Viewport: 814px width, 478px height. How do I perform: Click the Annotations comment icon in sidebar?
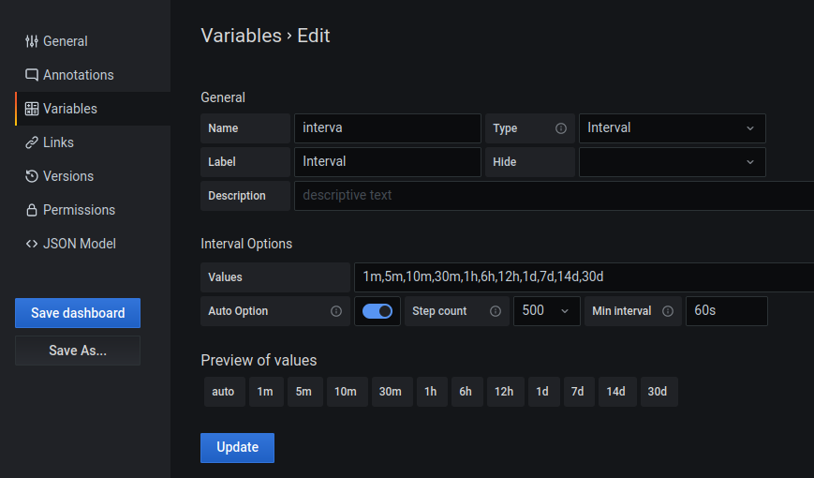pyautogui.click(x=32, y=75)
